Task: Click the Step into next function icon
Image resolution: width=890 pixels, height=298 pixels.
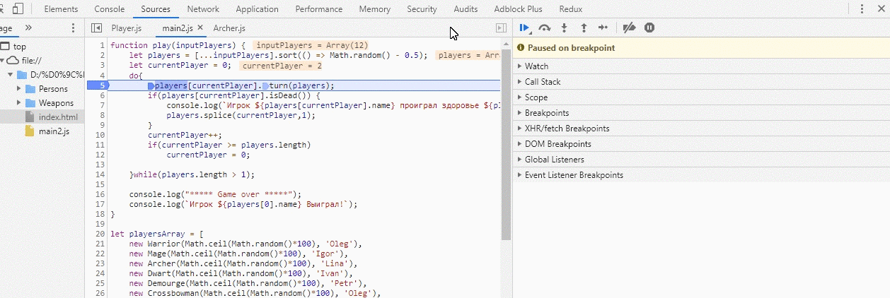Action: (x=564, y=28)
